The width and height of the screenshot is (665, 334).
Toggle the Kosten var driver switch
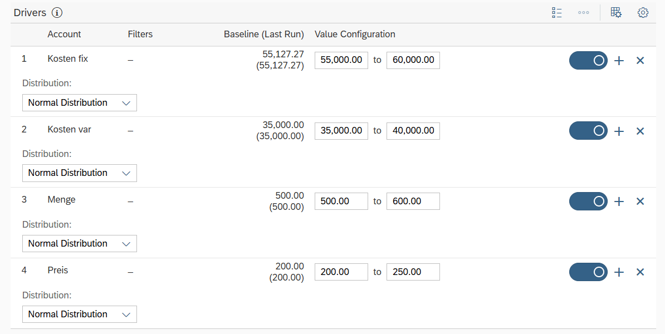[x=588, y=131]
